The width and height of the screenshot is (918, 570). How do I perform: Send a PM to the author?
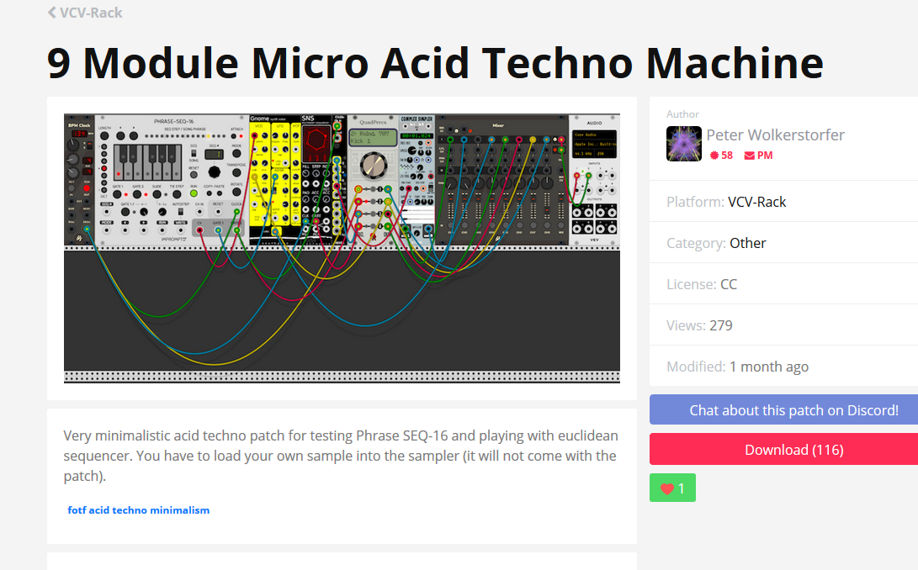(x=759, y=156)
